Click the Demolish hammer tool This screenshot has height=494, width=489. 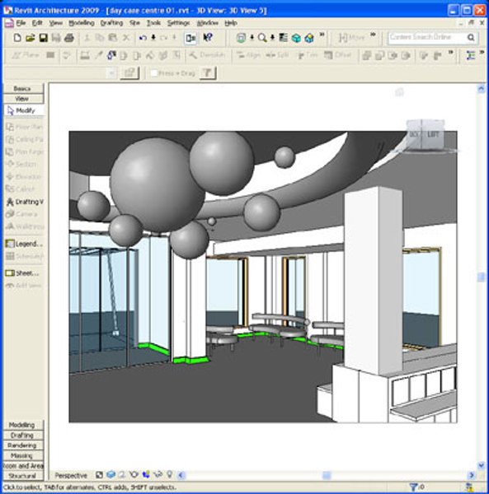click(x=207, y=55)
